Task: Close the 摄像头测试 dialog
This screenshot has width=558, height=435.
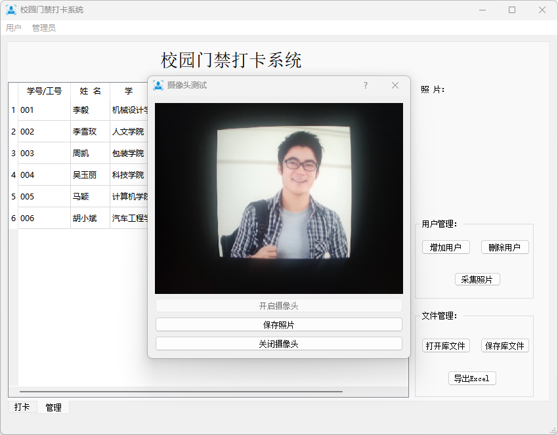Action: tap(395, 85)
